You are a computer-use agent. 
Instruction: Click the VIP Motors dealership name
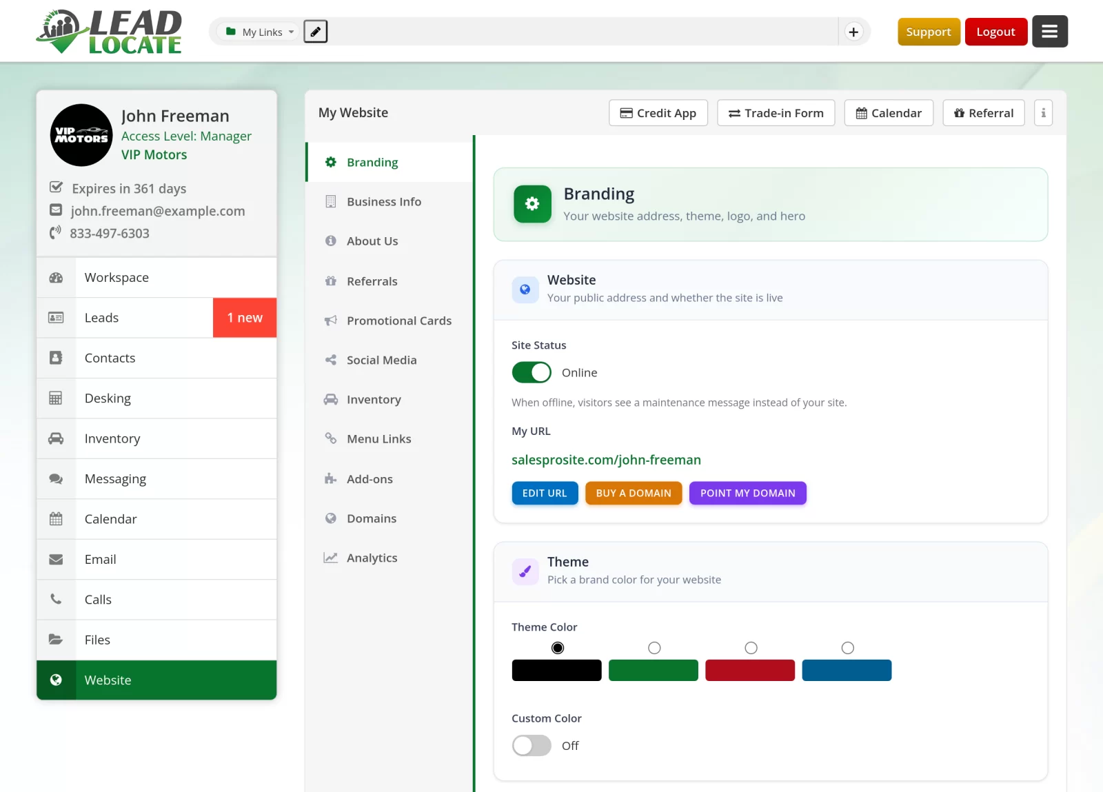154,154
